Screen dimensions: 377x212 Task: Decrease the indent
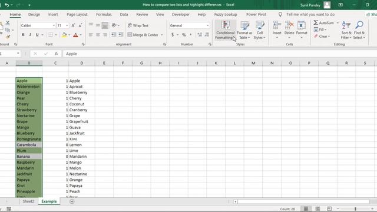(114, 35)
